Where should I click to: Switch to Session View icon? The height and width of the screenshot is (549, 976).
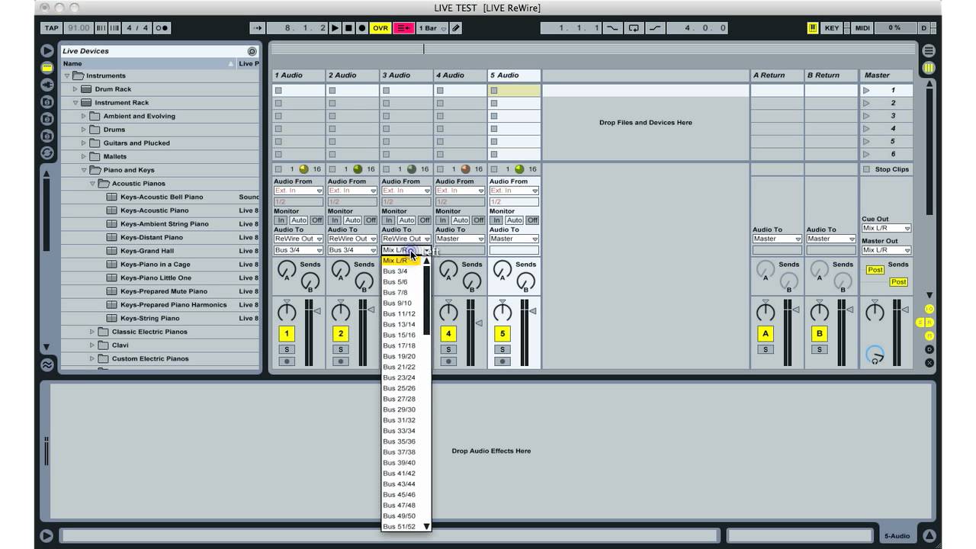(929, 68)
